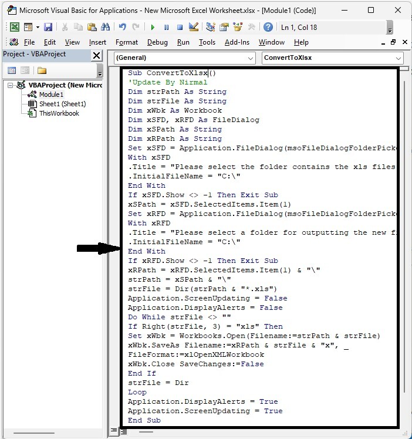Open the Tools menu
Viewport: 412px width, 439px height.
207,42
